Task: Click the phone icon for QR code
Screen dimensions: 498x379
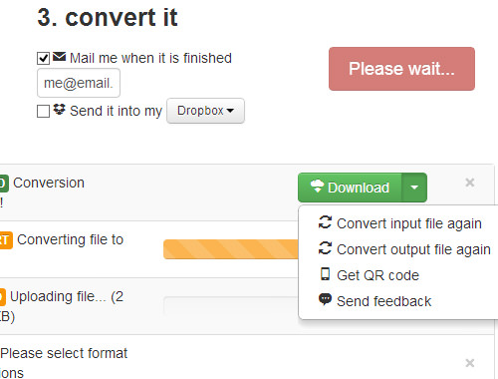Action: pos(325,274)
